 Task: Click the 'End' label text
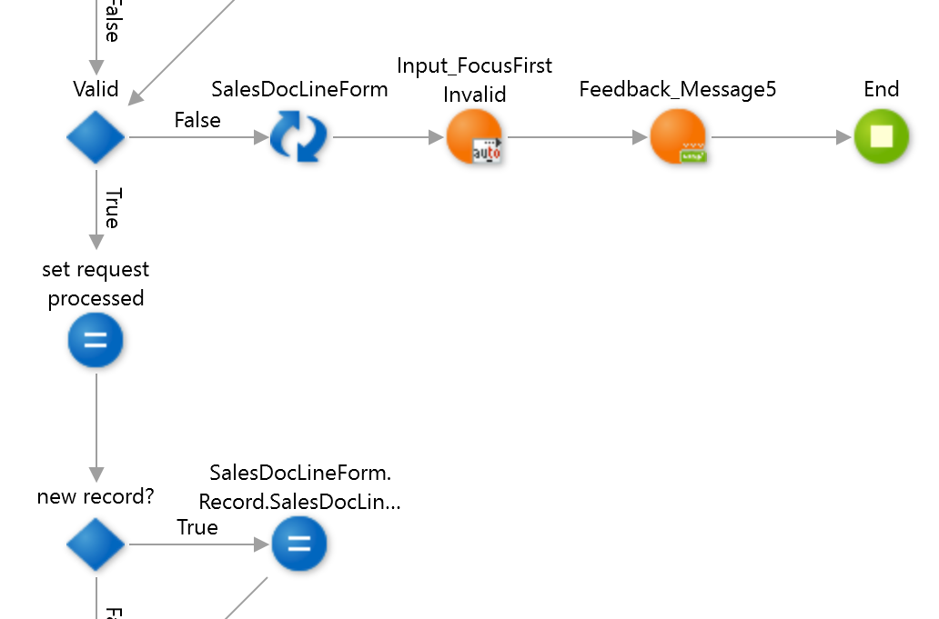click(x=881, y=89)
